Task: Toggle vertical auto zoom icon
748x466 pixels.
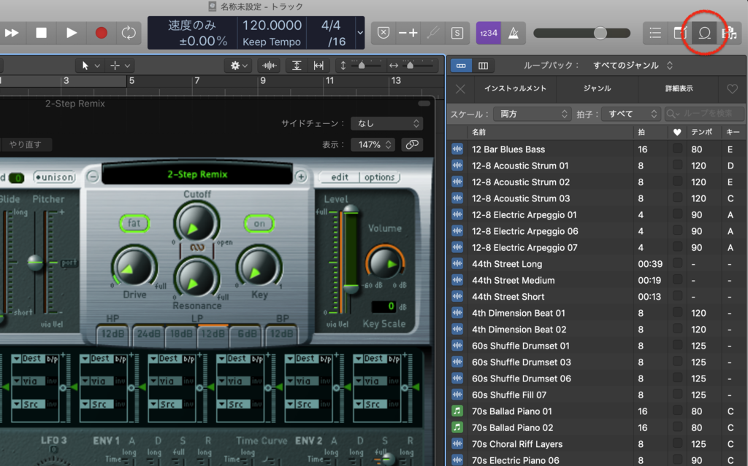Action: click(297, 66)
